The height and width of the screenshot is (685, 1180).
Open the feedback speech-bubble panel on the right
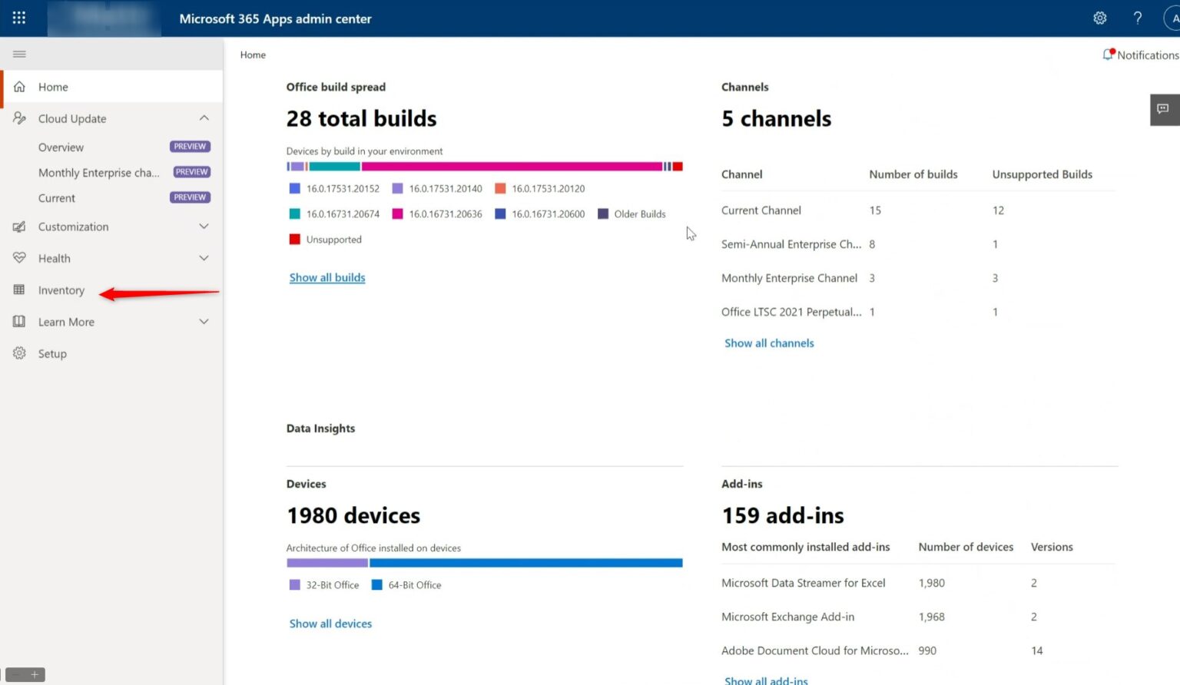coord(1165,110)
